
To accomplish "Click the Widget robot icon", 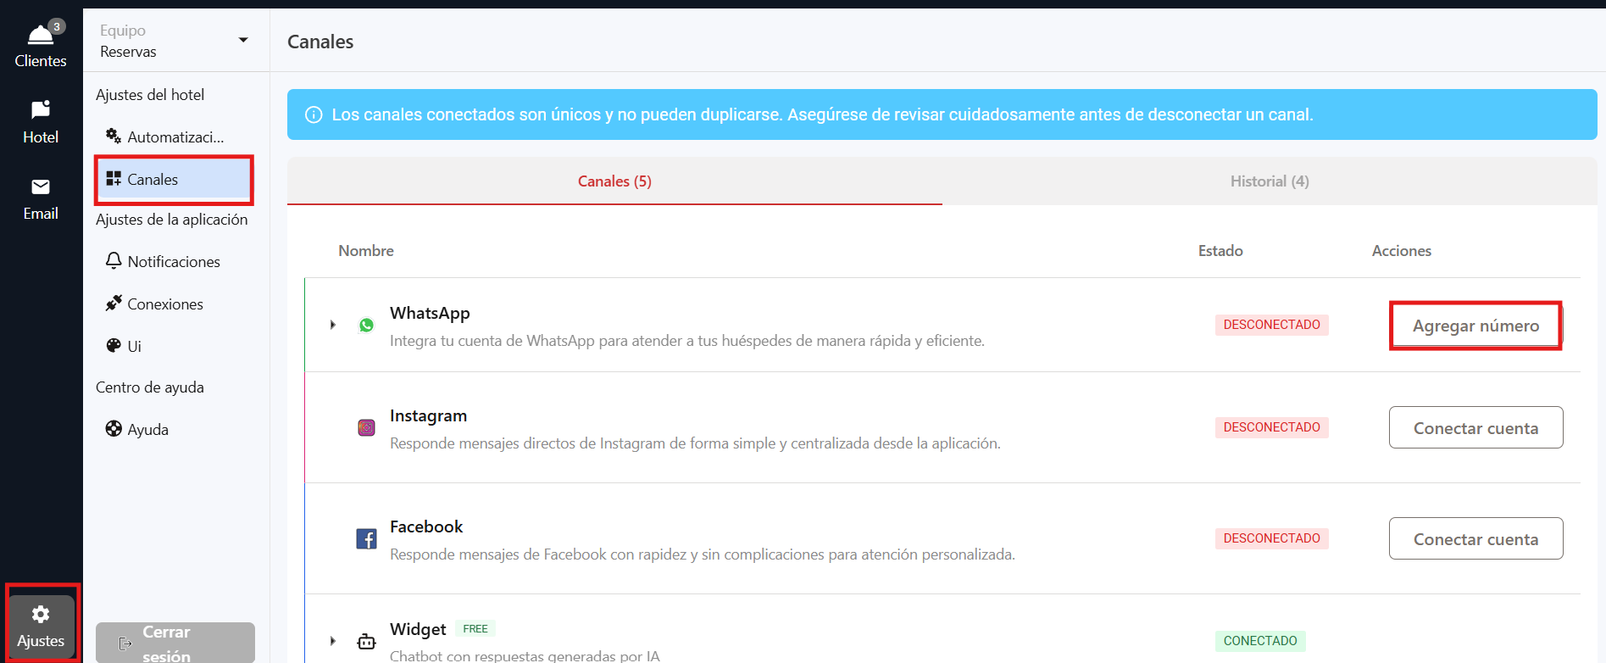I will 366,642.
